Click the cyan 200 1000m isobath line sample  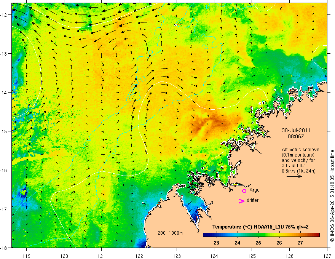[165, 237]
